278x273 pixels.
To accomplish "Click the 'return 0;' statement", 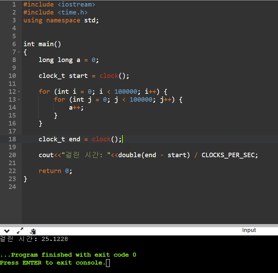I will (55, 171).
